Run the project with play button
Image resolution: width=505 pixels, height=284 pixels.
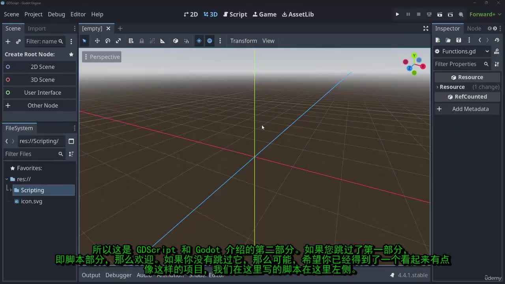[397, 14]
